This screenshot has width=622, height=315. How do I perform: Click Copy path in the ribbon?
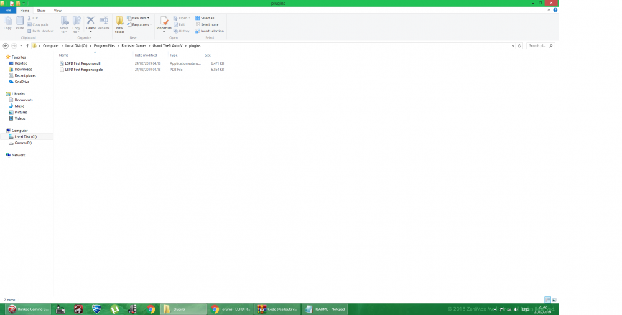(x=38, y=24)
